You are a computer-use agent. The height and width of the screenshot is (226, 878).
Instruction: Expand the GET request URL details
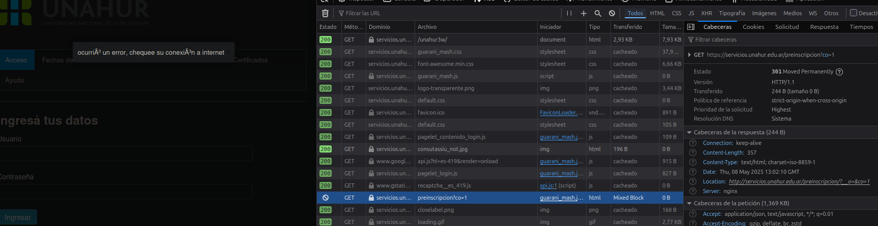click(x=689, y=55)
